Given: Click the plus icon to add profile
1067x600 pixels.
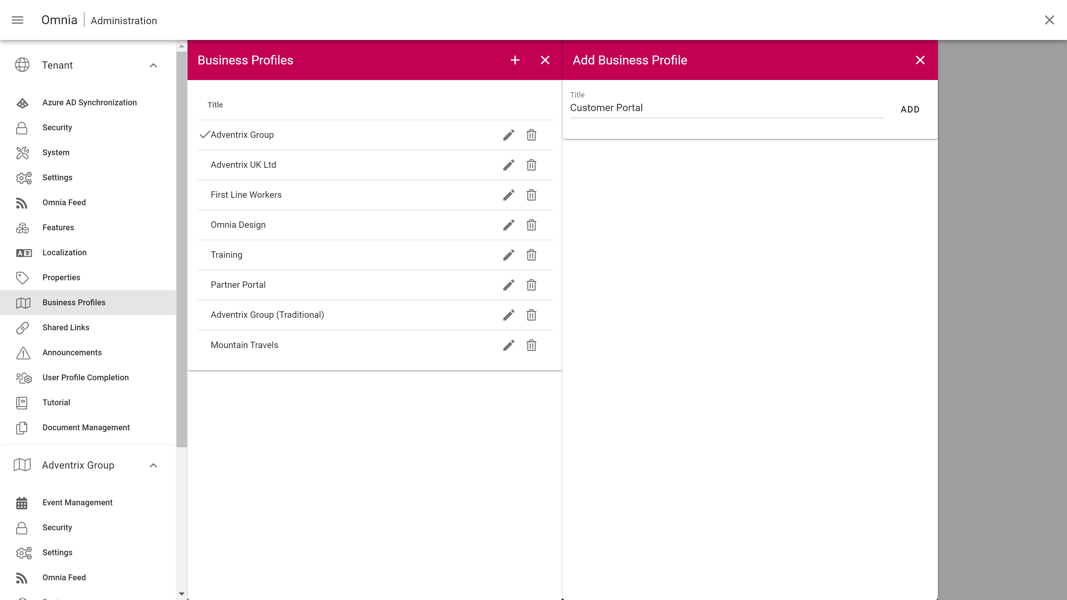Looking at the screenshot, I should tap(515, 60).
